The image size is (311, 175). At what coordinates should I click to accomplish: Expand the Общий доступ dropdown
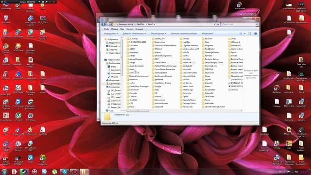coord(158,34)
